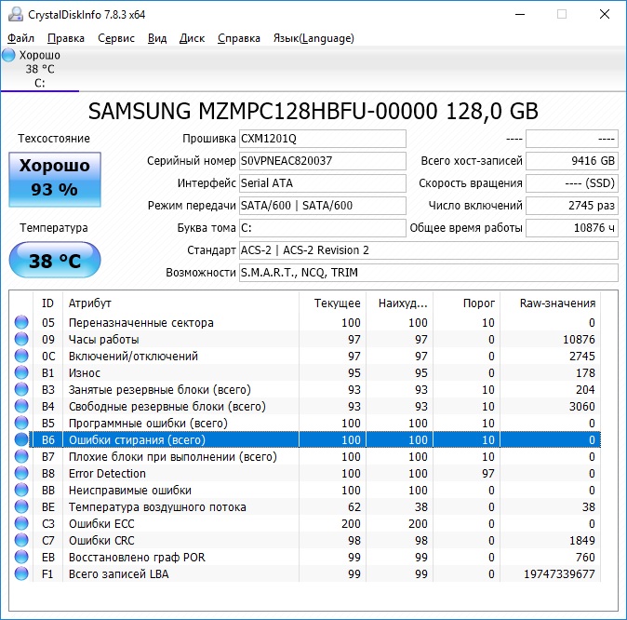The image size is (627, 620).
Task: Click the Стандарт field ACS-2 Revision 2
Action: [x=429, y=250]
